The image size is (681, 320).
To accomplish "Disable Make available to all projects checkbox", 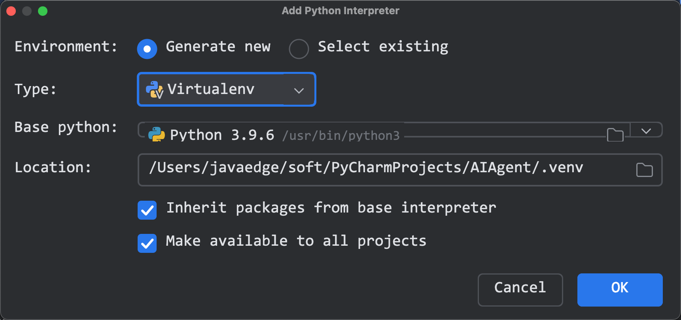I will click(147, 243).
